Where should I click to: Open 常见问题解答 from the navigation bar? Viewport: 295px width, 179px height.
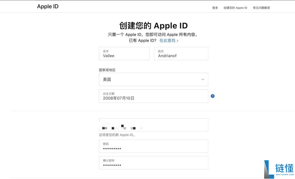(261, 8)
